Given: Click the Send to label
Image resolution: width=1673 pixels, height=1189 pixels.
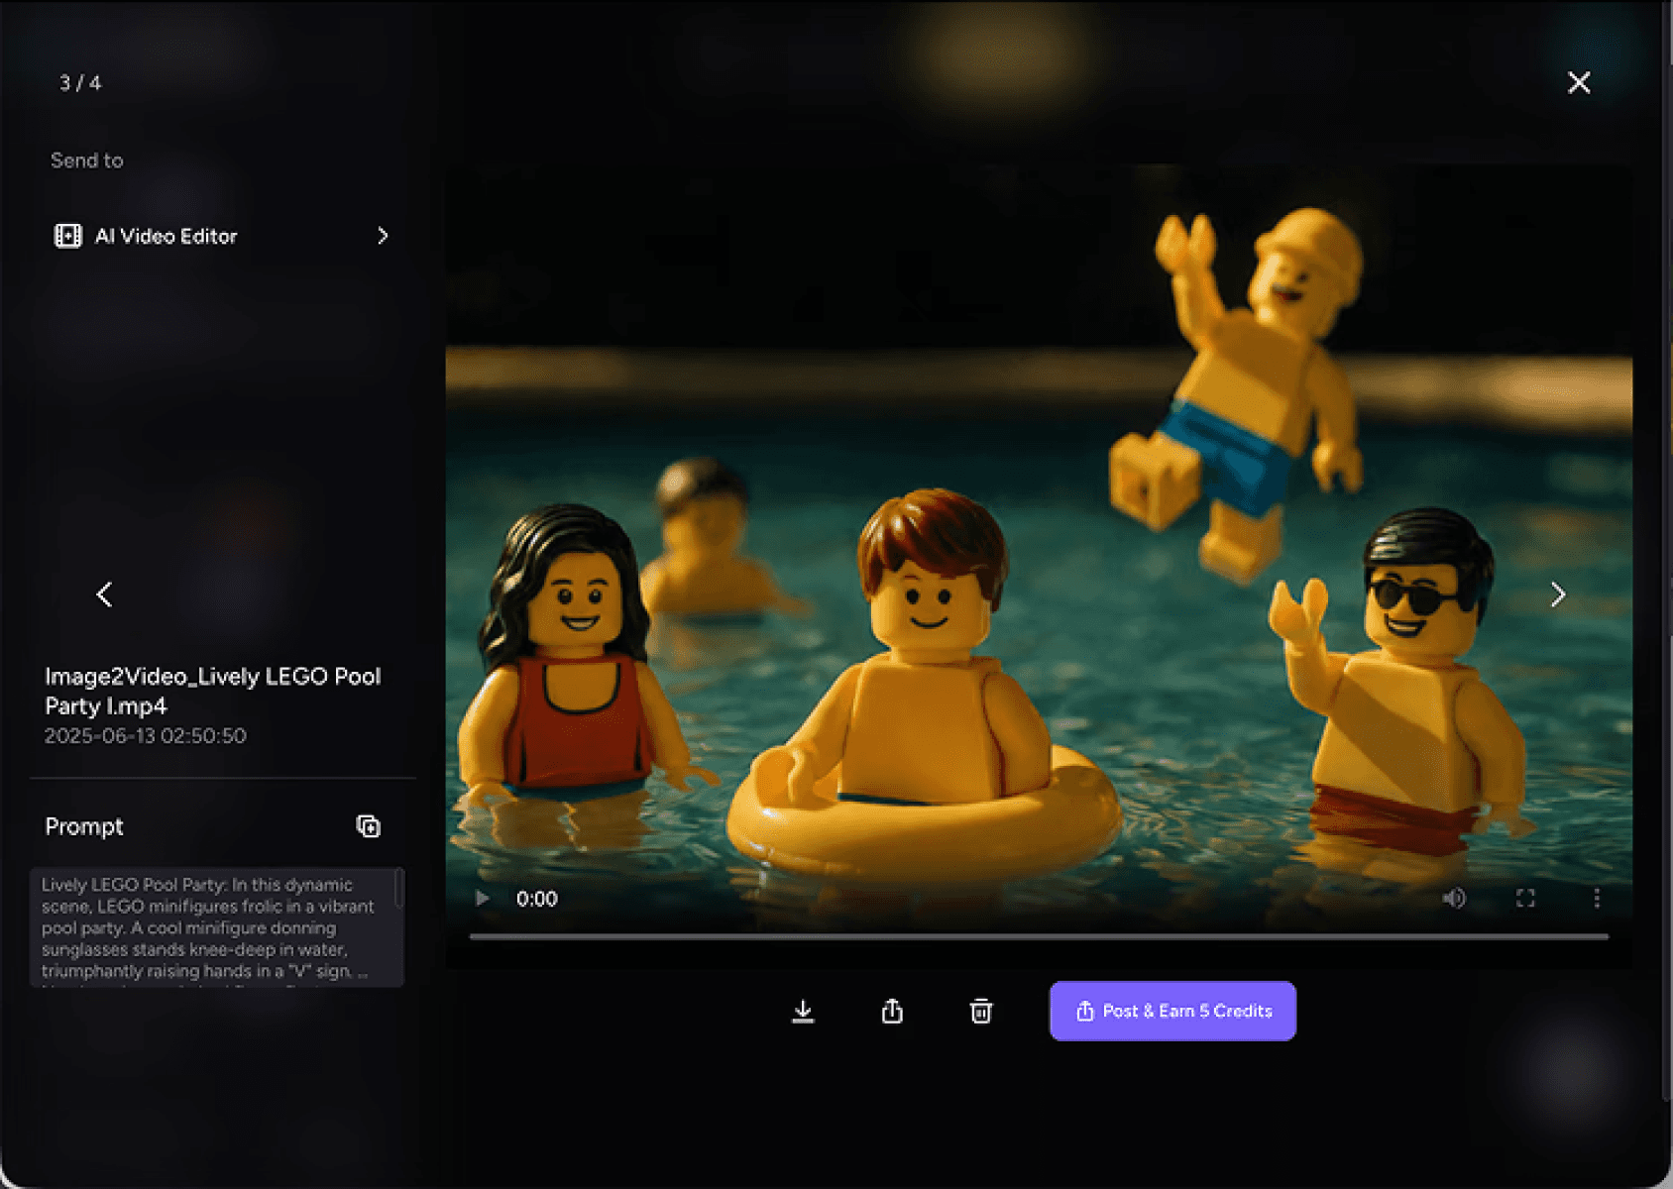Looking at the screenshot, I should click(87, 161).
